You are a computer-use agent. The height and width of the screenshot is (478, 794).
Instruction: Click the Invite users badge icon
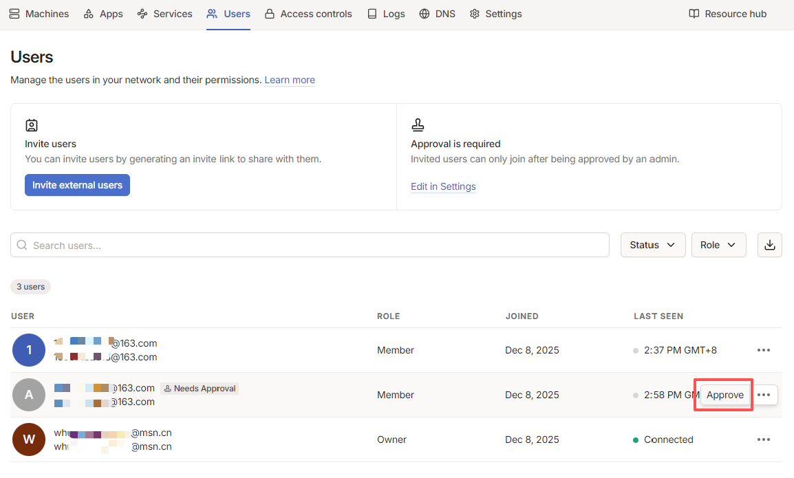click(x=32, y=125)
